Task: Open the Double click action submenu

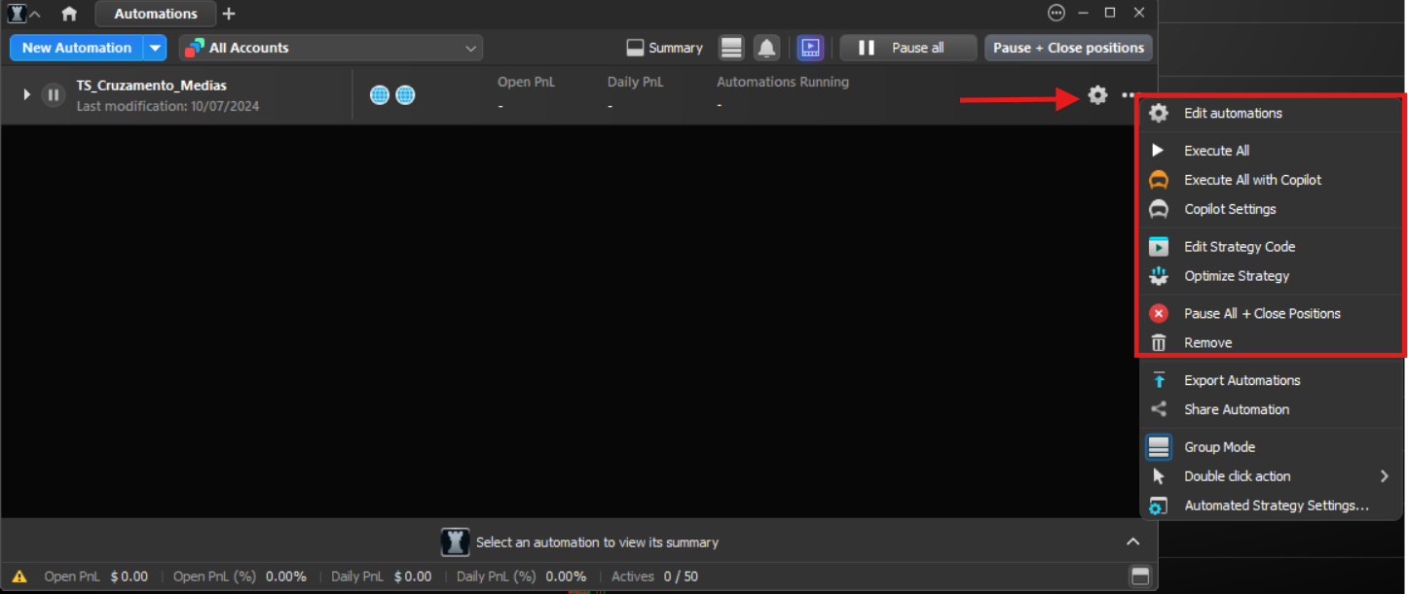Action: (1273, 476)
